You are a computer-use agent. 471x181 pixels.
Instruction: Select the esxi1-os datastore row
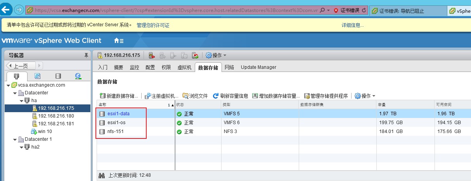point(284,123)
